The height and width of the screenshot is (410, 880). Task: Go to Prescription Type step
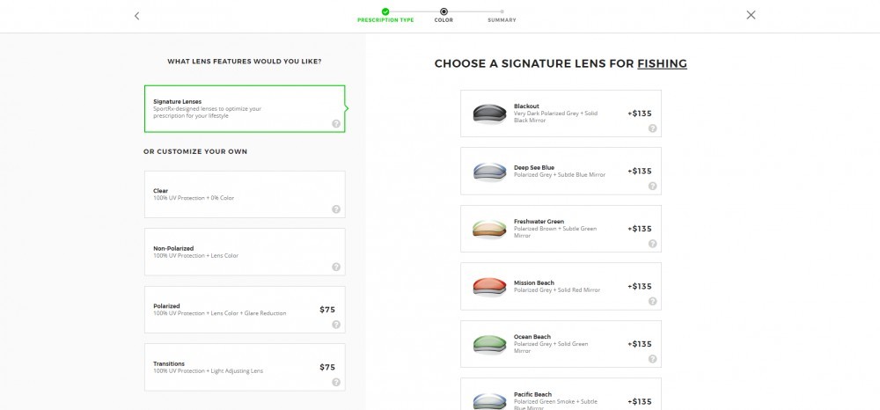385,15
